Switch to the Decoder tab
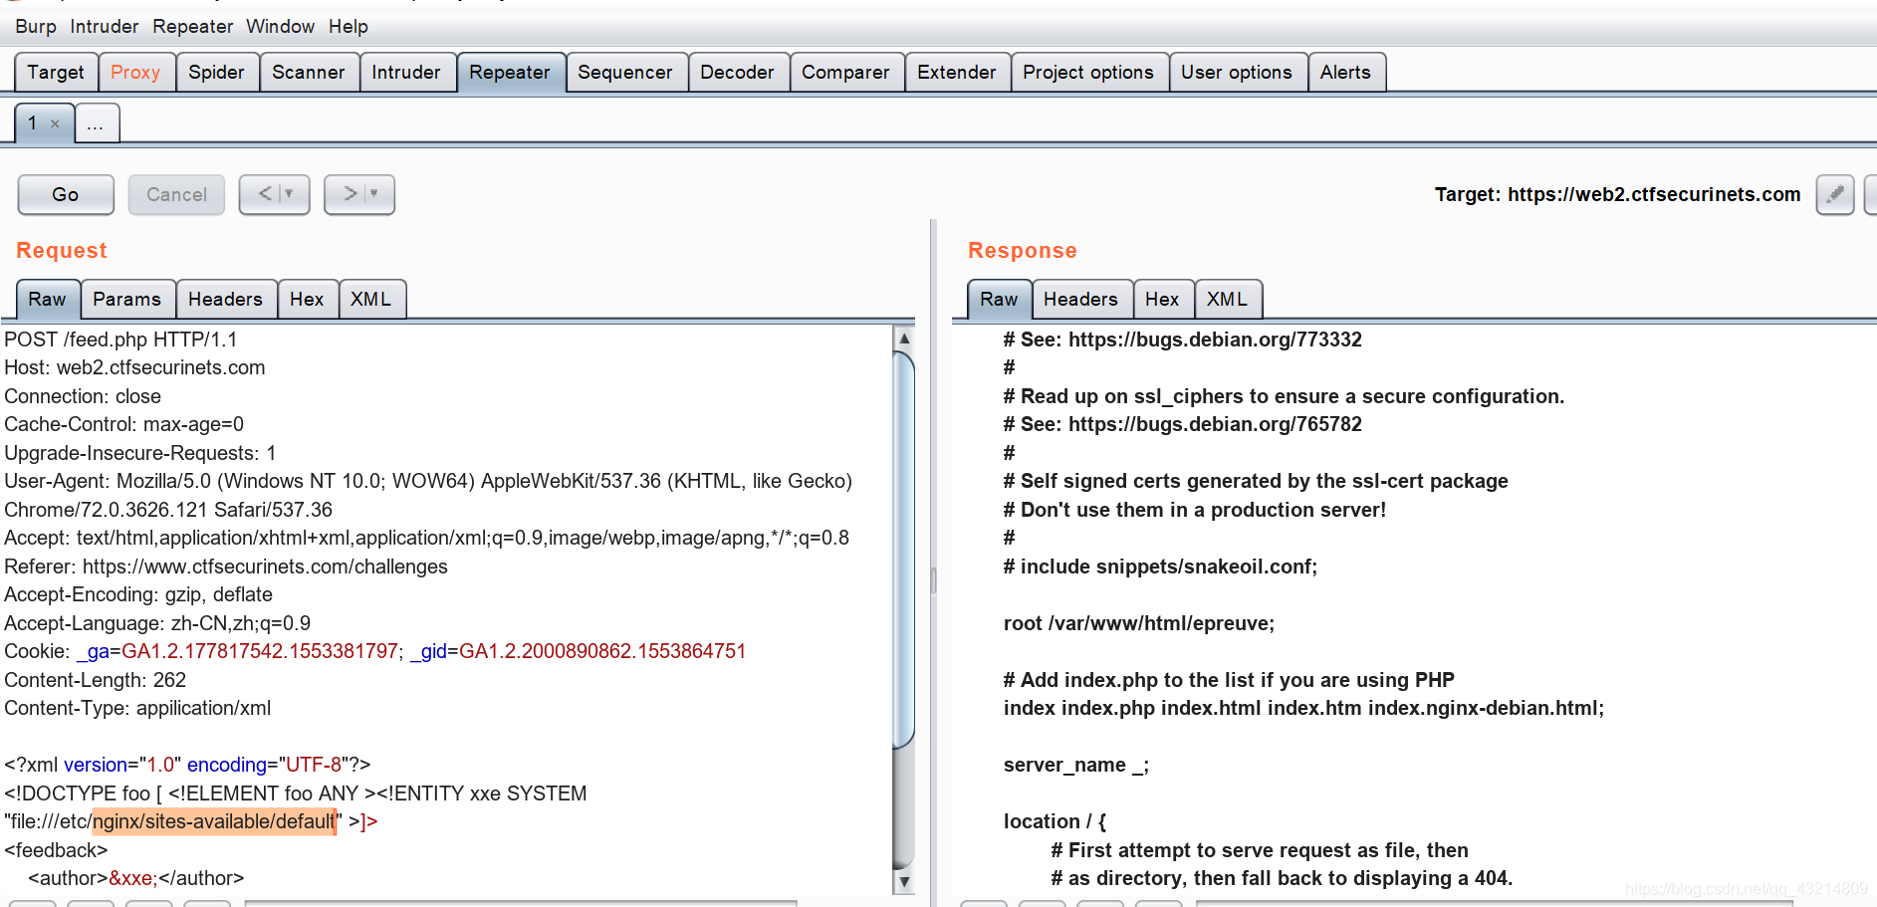 pyautogui.click(x=737, y=73)
